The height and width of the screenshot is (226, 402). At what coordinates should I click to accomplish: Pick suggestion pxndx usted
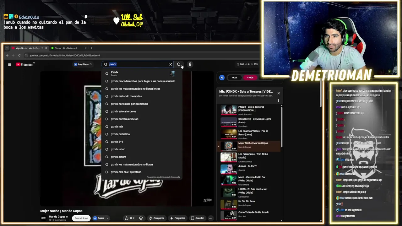142,149
